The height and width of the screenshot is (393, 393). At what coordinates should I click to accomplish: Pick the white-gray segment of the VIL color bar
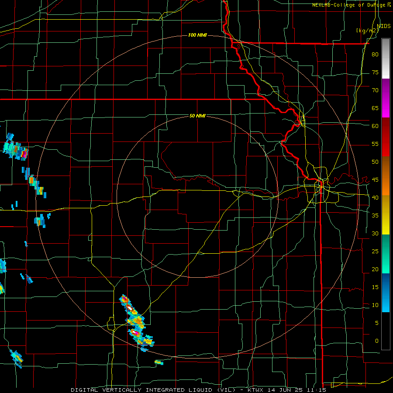pos(386,59)
